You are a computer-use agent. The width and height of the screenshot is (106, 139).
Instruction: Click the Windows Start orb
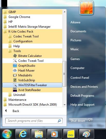coord(7,134)
